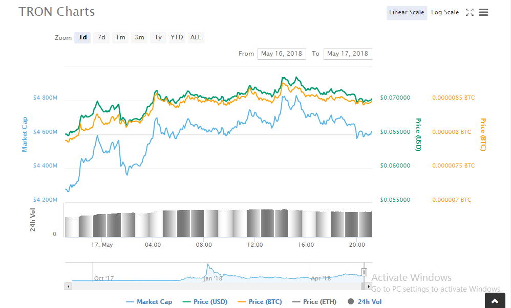Click navigator scrollbar left arrow
The image size is (511, 308).
coord(69,287)
